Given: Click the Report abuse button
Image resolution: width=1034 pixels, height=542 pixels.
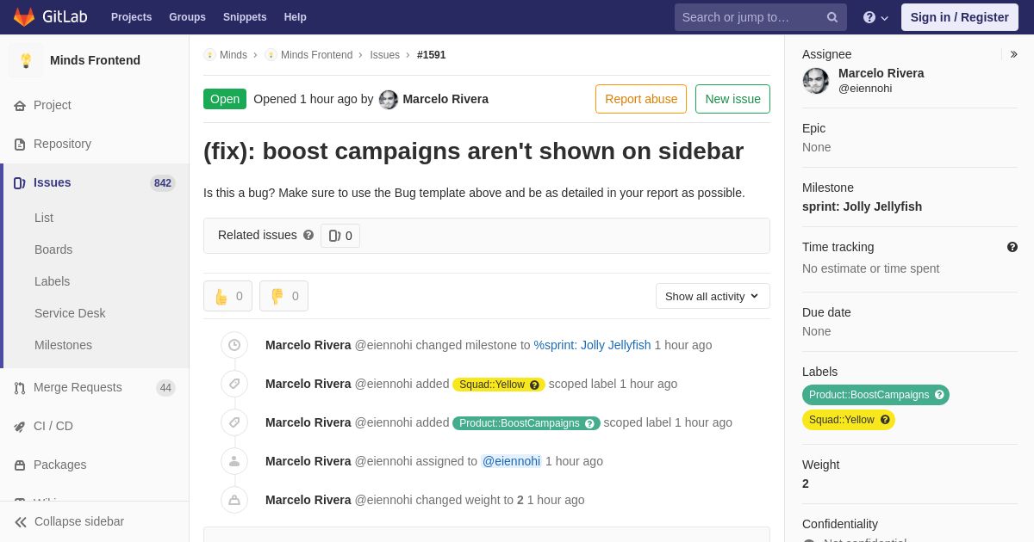Looking at the screenshot, I should [x=641, y=99].
